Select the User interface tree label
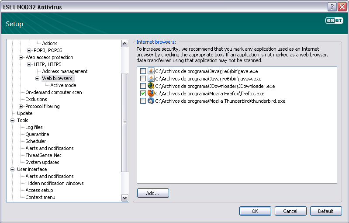The width and height of the screenshot is (349, 223). click(32, 169)
